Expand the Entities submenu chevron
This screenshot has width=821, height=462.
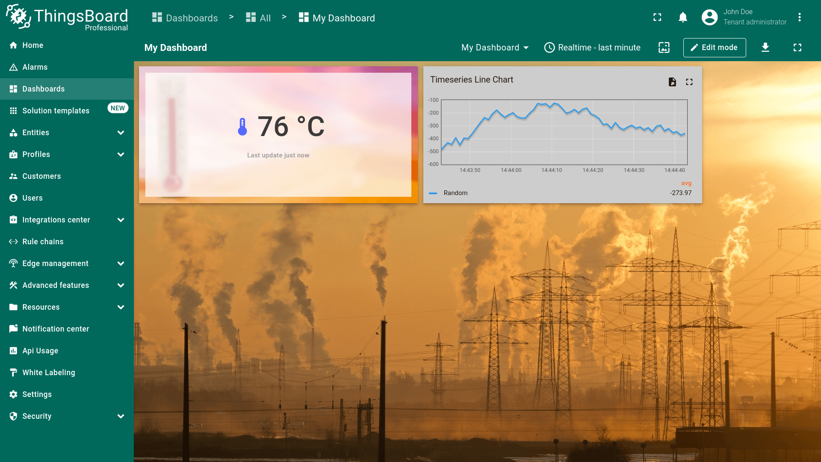[121, 133]
